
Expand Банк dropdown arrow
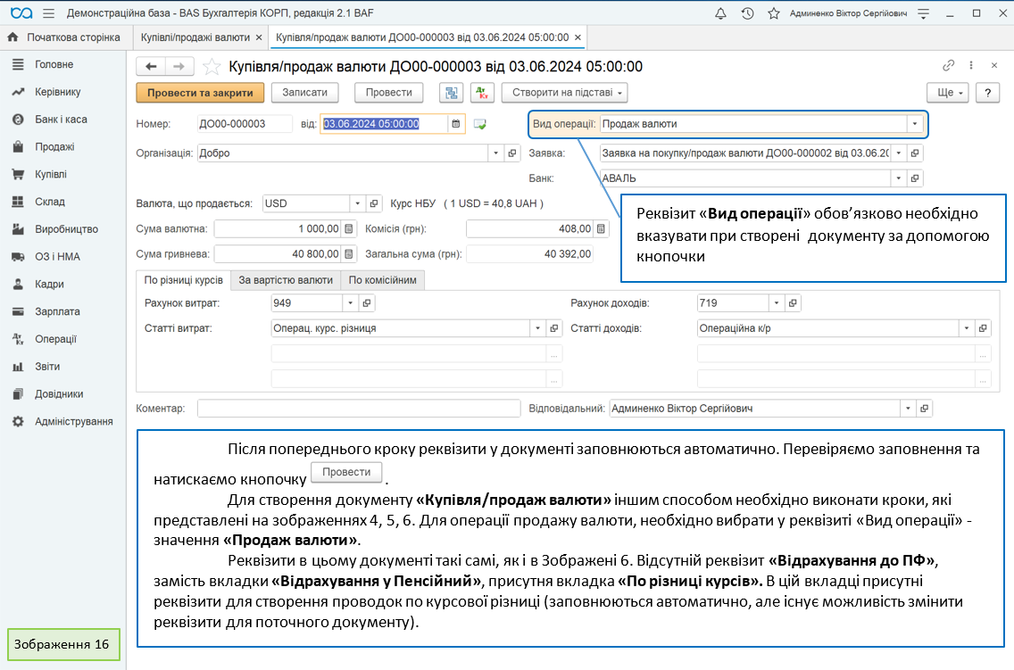(x=898, y=178)
